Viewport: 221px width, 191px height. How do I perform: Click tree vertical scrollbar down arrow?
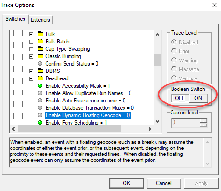(157, 121)
